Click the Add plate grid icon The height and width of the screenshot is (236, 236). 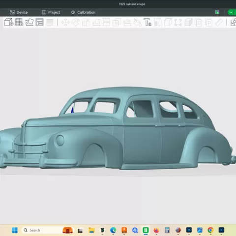click(19, 22)
